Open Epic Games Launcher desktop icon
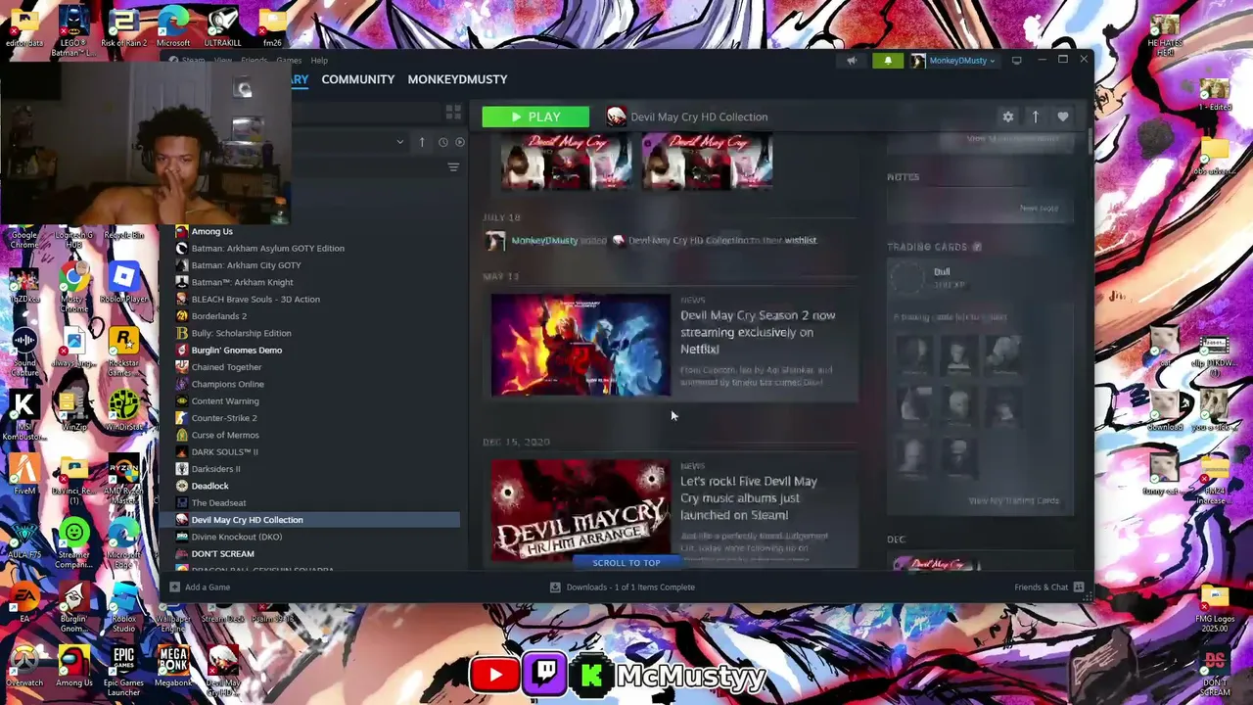 point(123,671)
